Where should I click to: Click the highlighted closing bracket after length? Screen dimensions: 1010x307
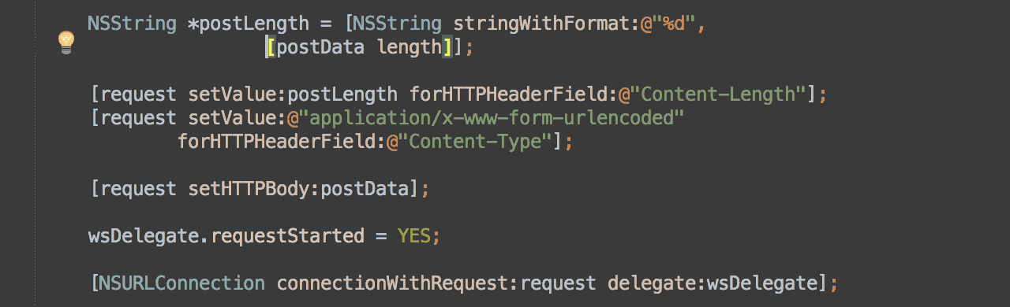tap(447, 47)
